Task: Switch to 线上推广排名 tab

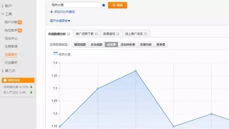Action: 136,34
